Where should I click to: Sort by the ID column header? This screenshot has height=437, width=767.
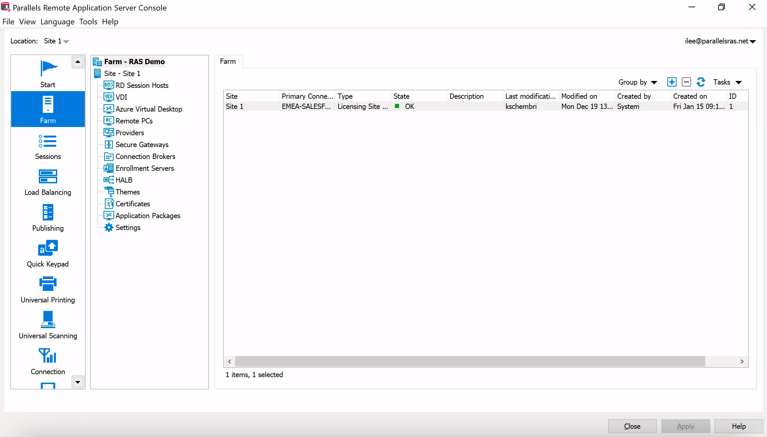737,96
